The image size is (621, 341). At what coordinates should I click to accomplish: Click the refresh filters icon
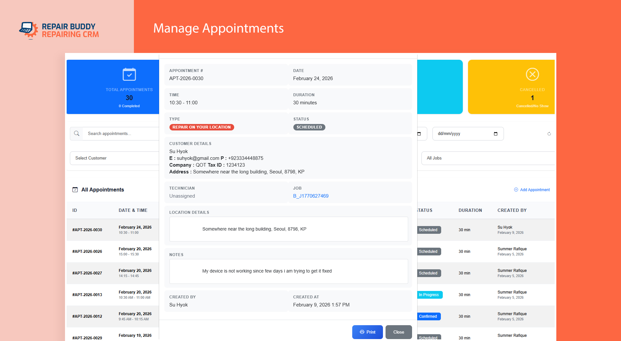(549, 134)
